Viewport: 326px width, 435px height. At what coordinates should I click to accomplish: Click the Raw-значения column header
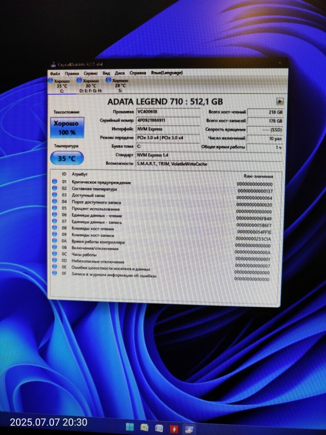click(x=258, y=176)
